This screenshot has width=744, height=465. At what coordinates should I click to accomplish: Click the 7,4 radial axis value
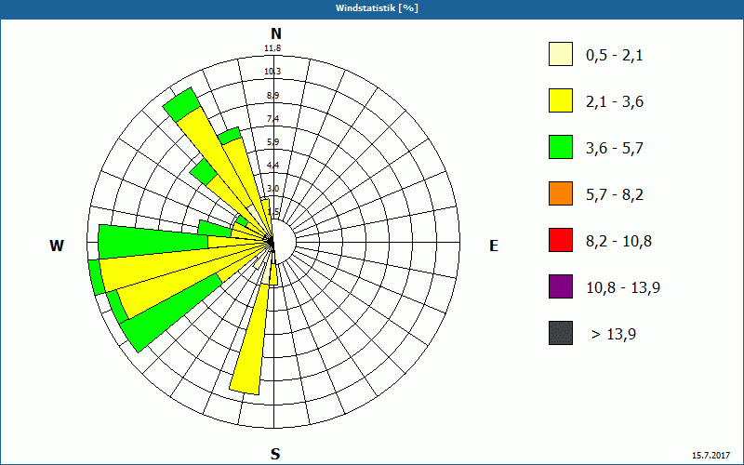pos(272,119)
